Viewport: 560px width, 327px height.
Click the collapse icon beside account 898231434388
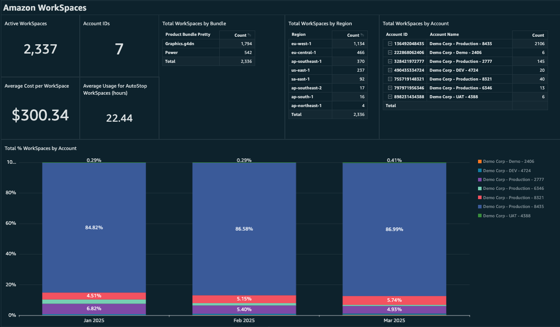(x=390, y=96)
